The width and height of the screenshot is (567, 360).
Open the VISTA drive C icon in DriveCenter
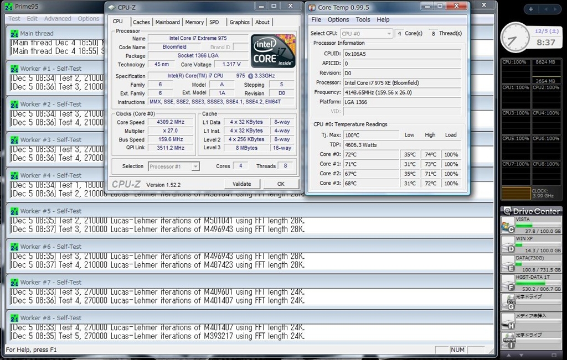508,225
